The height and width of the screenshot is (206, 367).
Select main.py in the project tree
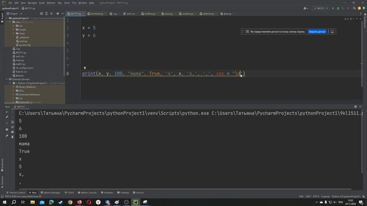[x=20, y=60]
